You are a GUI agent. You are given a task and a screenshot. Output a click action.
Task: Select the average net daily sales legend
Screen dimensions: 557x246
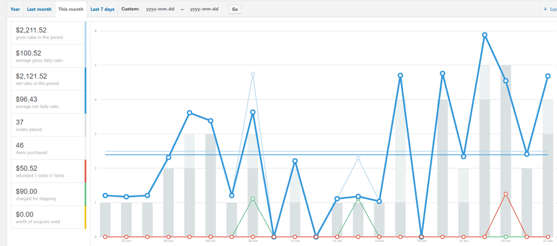(x=48, y=102)
